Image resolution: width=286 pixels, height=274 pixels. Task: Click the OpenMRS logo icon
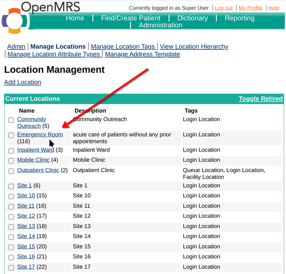[15, 21]
